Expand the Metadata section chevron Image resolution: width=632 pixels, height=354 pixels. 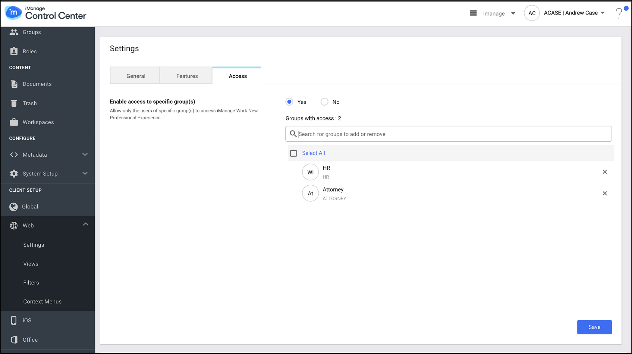(x=85, y=155)
